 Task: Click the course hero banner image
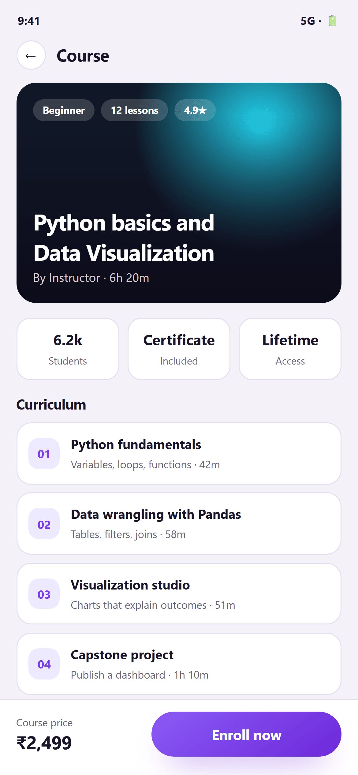(x=179, y=193)
